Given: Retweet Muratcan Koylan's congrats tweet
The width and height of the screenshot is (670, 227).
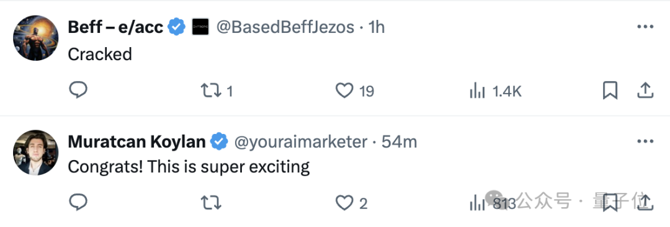Looking at the screenshot, I should coord(211,203).
